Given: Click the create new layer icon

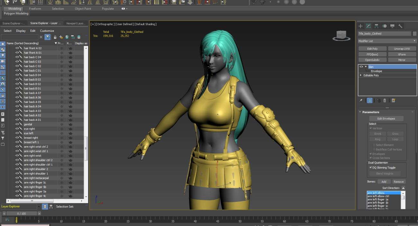Looking at the screenshot, I should click(61, 37).
